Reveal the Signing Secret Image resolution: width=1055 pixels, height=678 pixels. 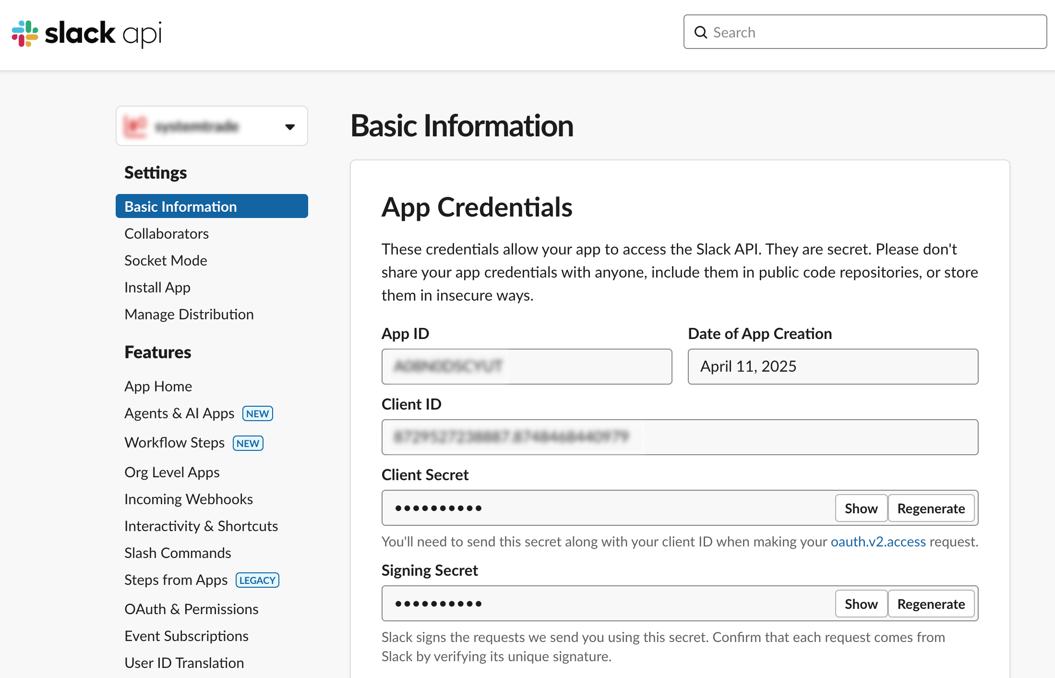(861, 604)
